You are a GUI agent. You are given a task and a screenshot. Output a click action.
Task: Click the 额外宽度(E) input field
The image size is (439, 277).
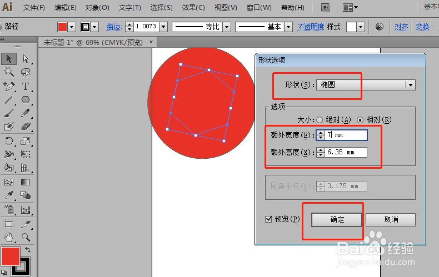346,135
